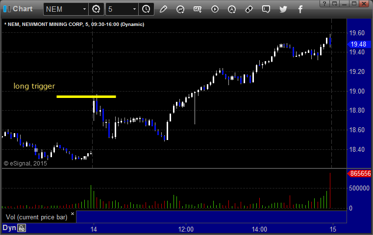The image size is (373, 235).
Task: Click the Chart window title text
Action: 23,9
